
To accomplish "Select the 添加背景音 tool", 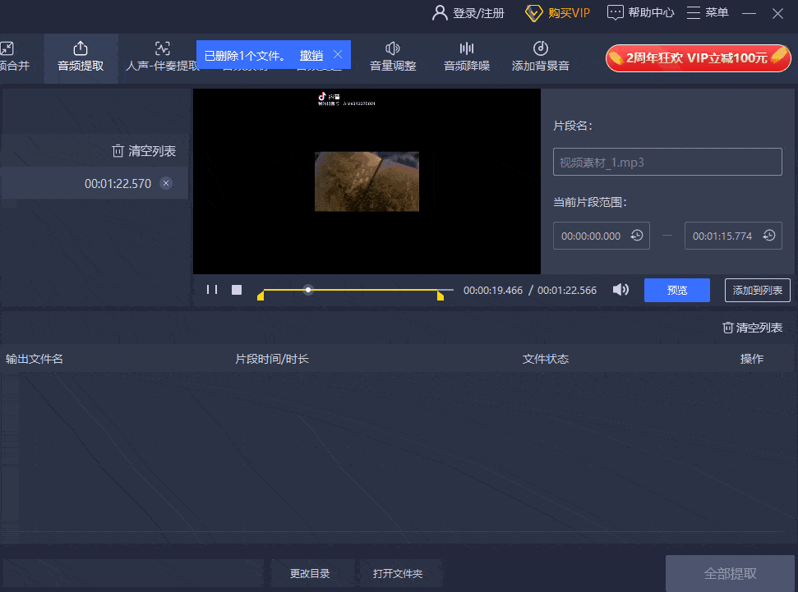I will 540,57.
